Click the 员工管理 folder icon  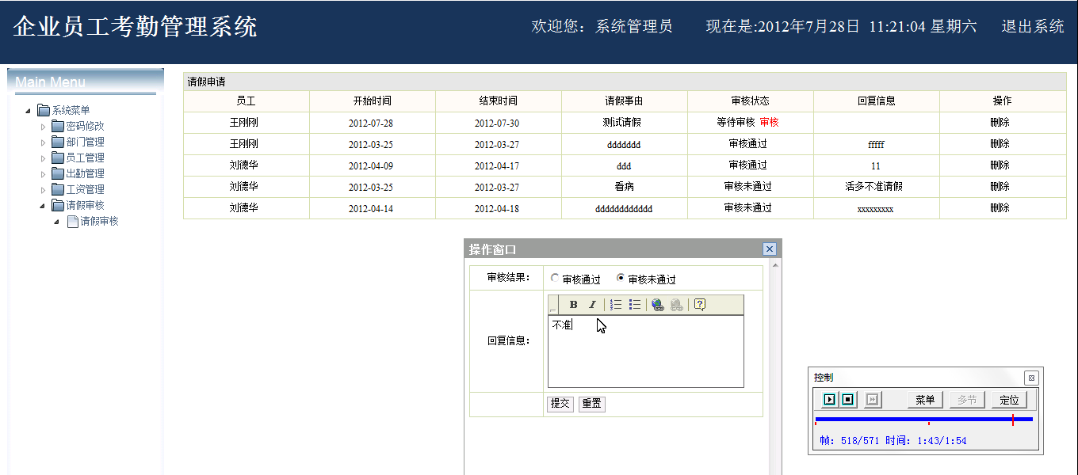[x=58, y=158]
